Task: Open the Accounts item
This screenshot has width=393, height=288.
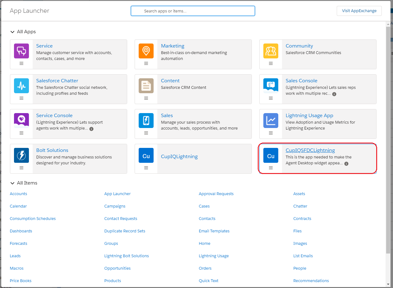Action: pos(18,194)
